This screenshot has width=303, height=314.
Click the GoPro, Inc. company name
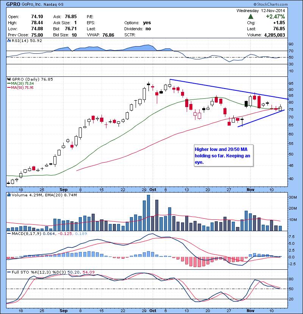[32, 5]
